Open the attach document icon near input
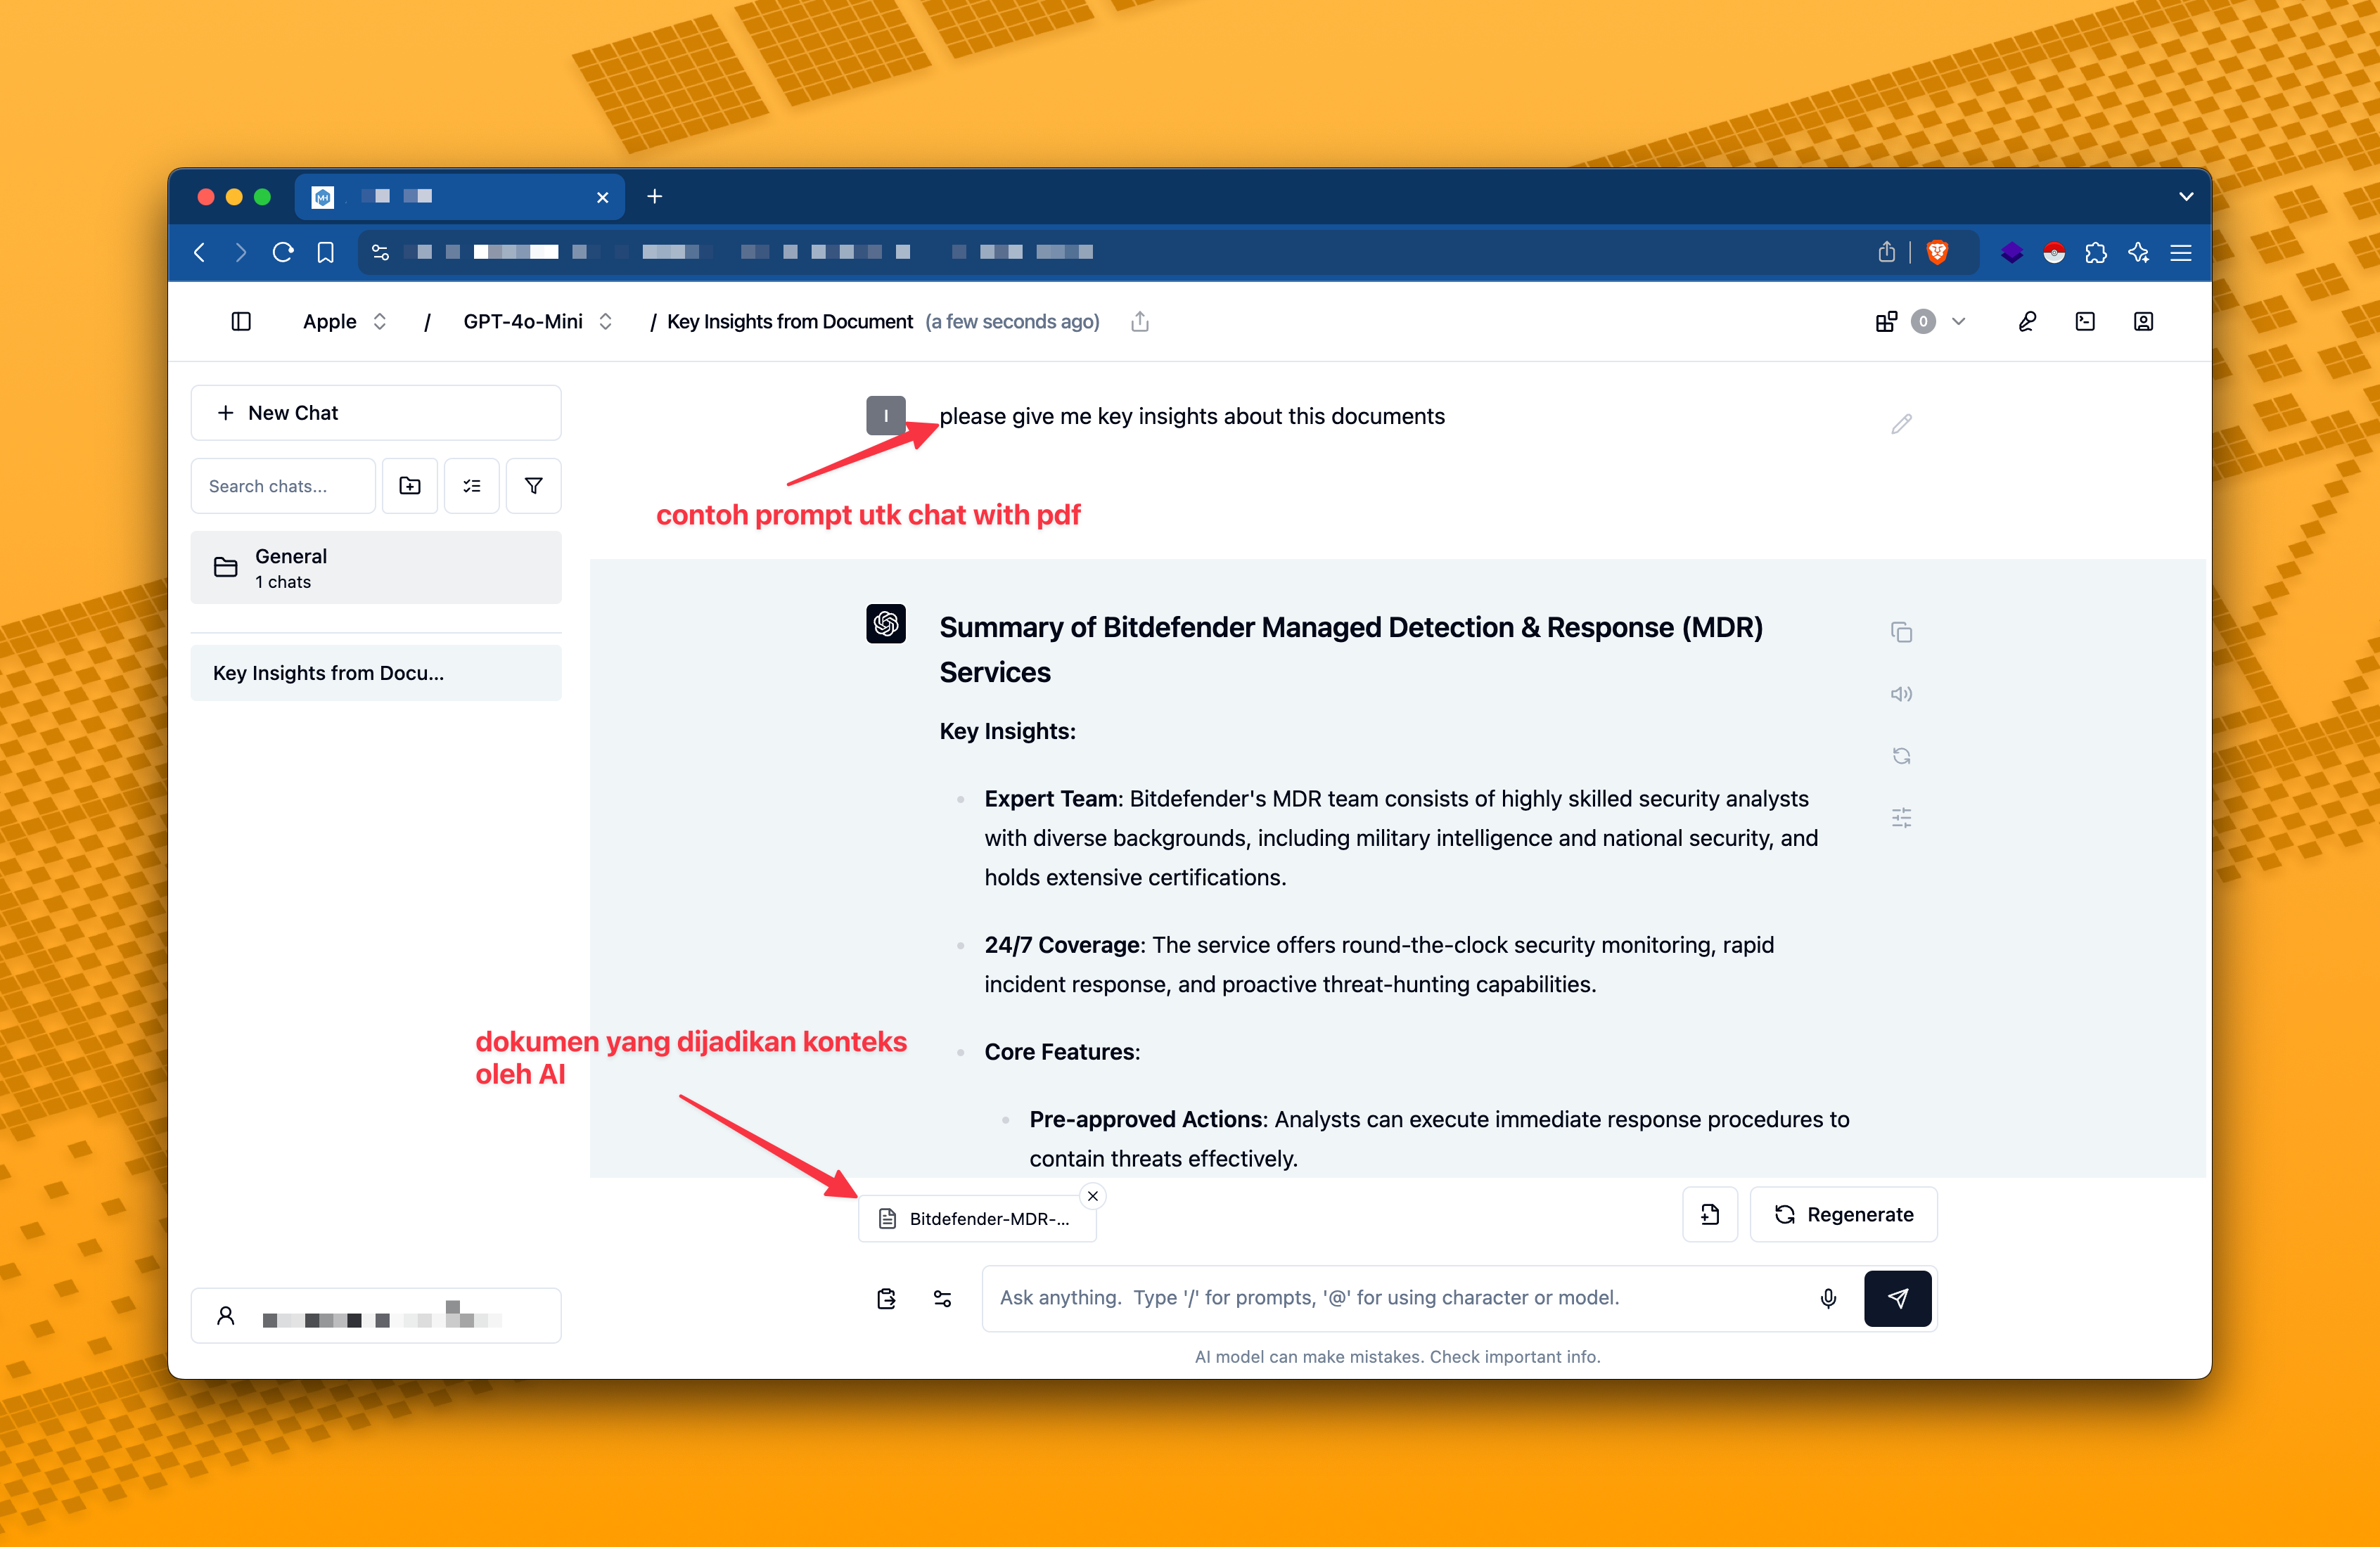 [x=886, y=1298]
